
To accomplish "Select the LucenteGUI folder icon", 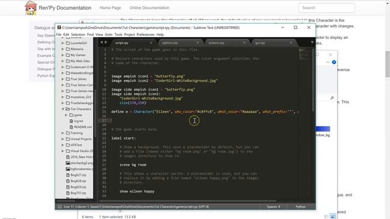I will (x=68, y=43).
